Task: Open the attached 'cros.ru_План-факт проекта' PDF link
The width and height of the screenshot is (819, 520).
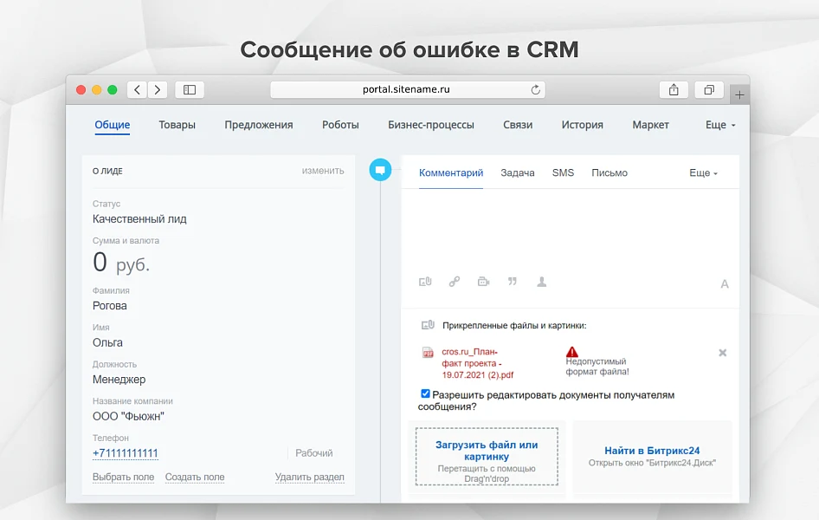Action: point(477,363)
